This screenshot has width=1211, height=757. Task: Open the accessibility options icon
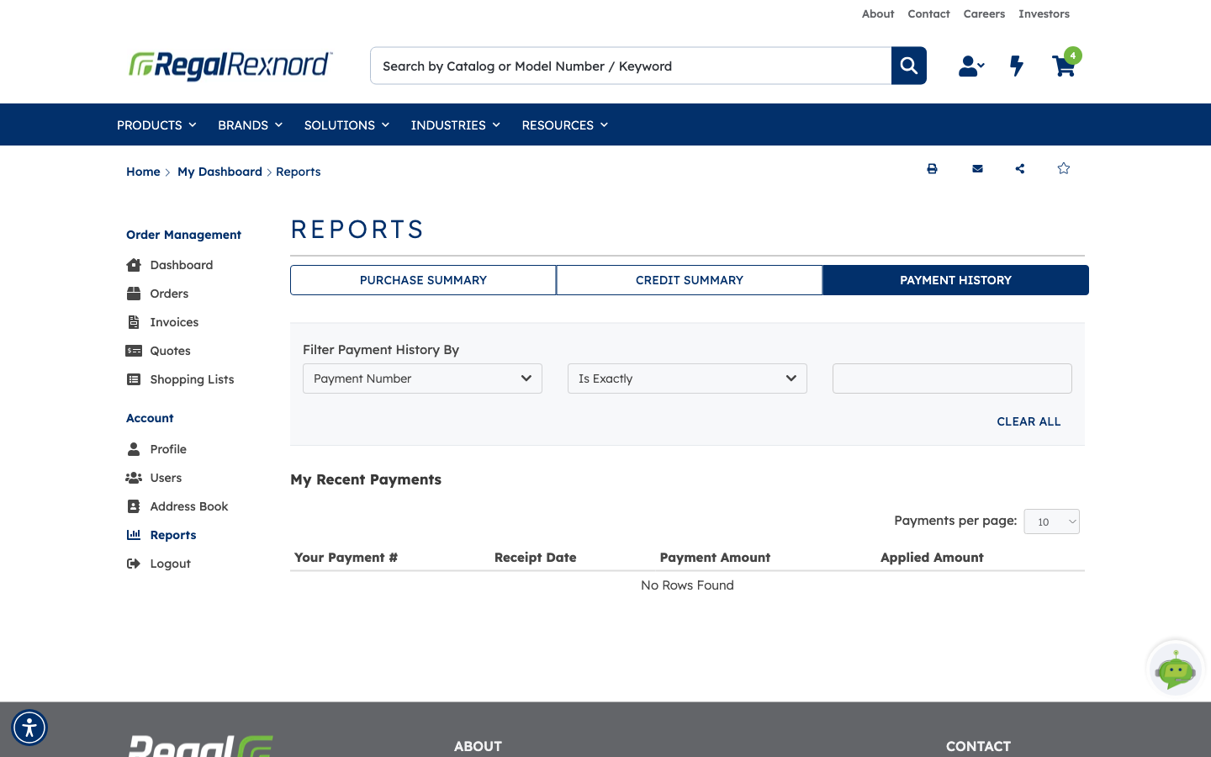[29, 728]
